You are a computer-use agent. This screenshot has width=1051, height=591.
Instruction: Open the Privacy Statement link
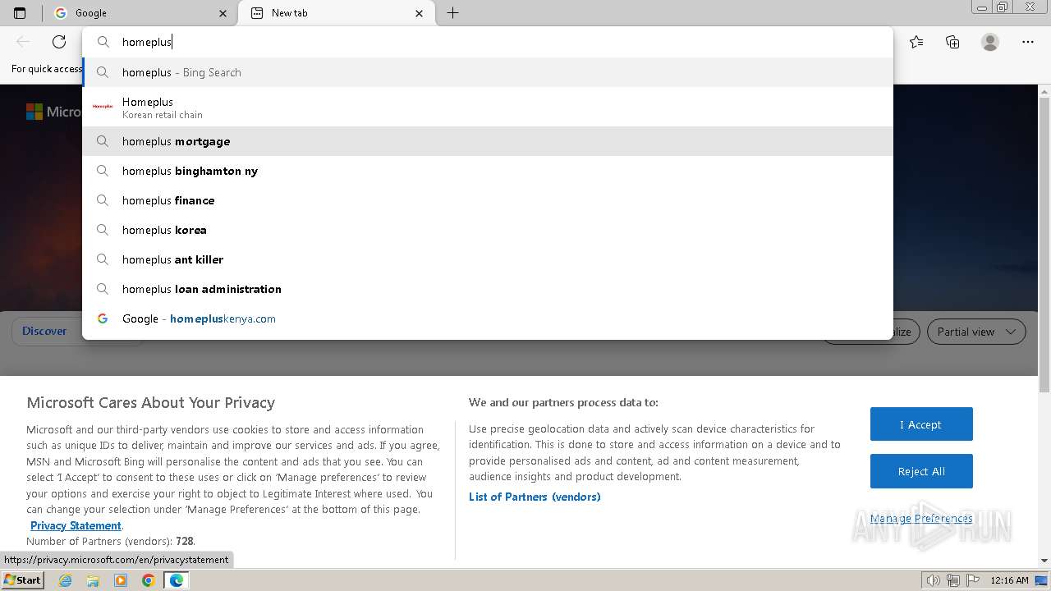pyautogui.click(x=76, y=525)
